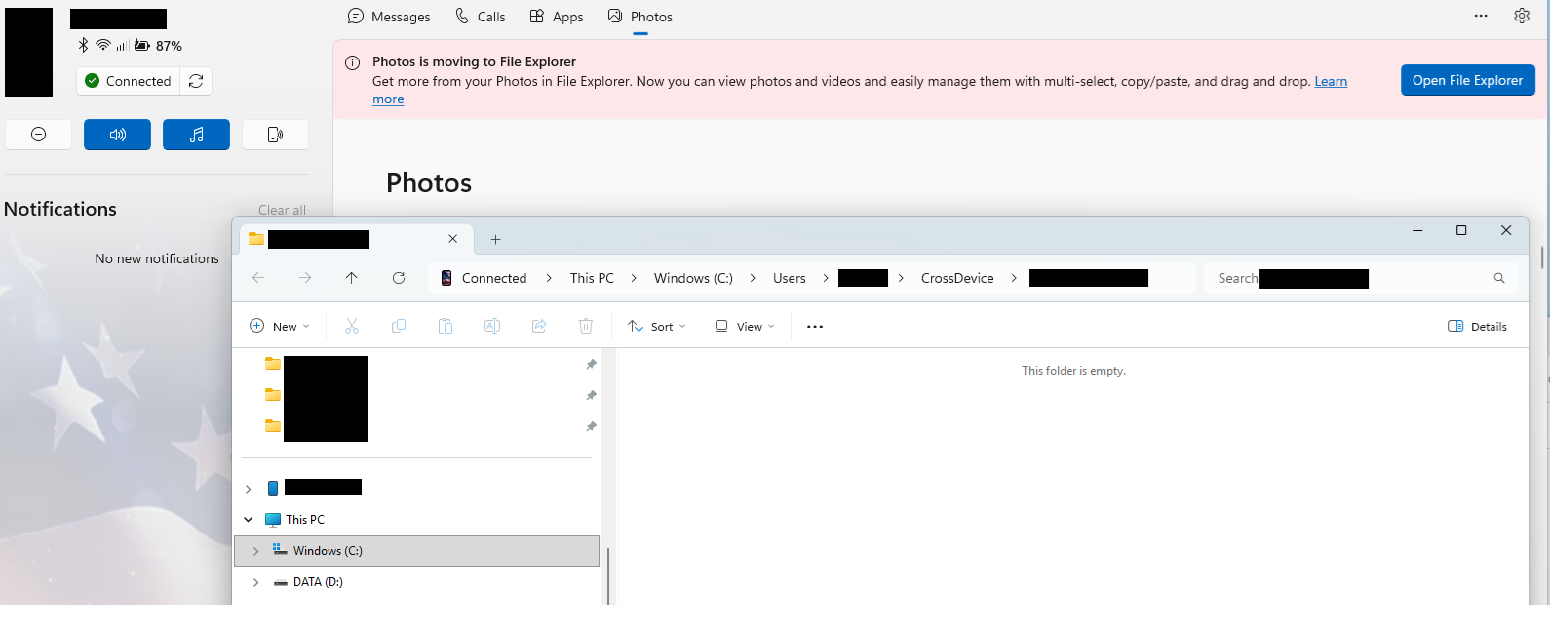Click the search magnifier icon
This screenshot has height=632, width=1550.
tap(1499, 278)
